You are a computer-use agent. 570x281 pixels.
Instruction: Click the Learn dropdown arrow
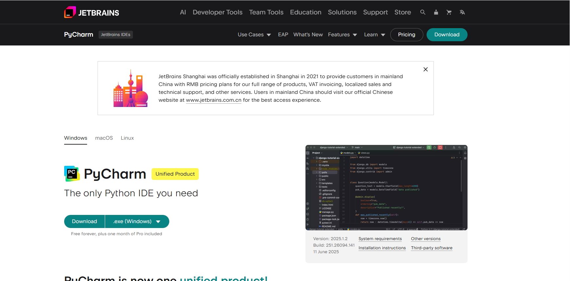383,35
